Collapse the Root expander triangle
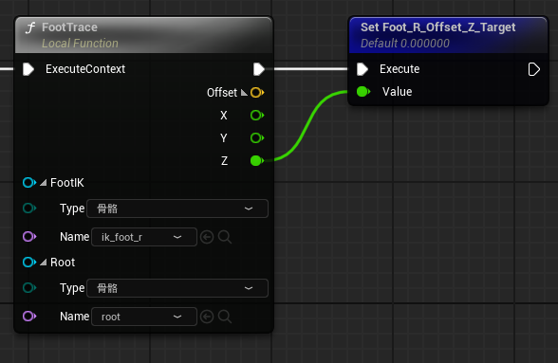This screenshot has height=363, width=558. pyautogui.click(x=43, y=263)
